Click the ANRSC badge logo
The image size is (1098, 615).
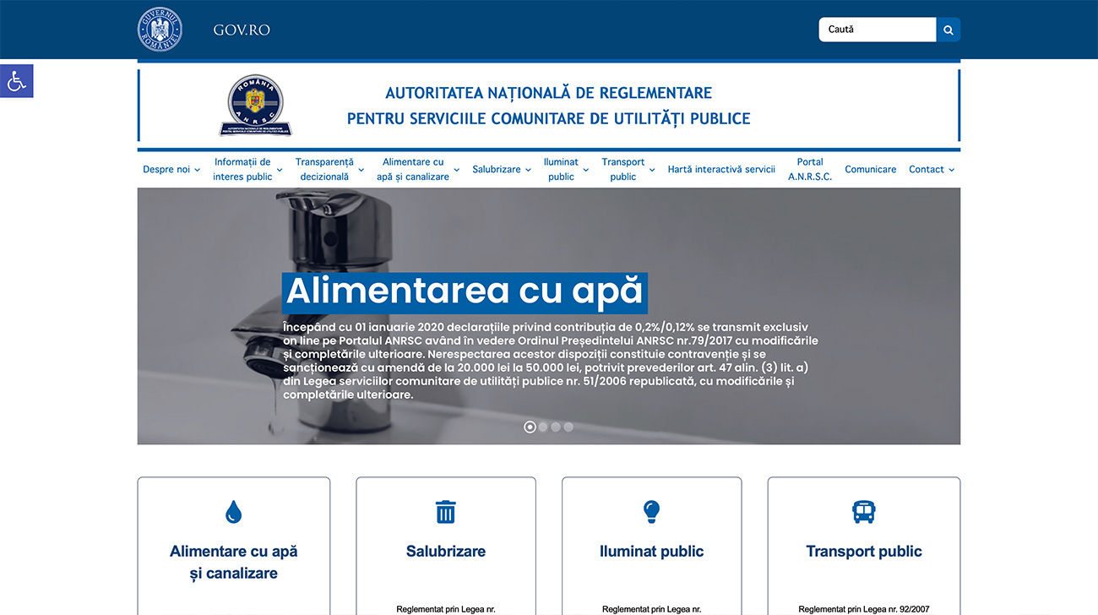(255, 106)
